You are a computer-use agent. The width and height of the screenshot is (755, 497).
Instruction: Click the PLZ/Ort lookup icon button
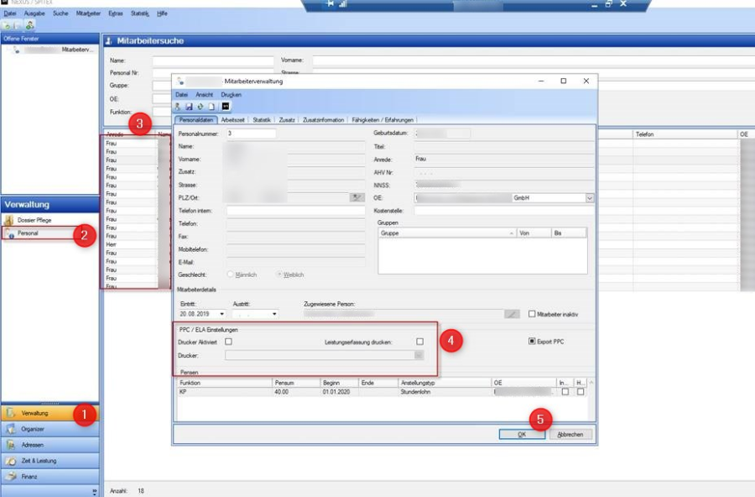[357, 197]
